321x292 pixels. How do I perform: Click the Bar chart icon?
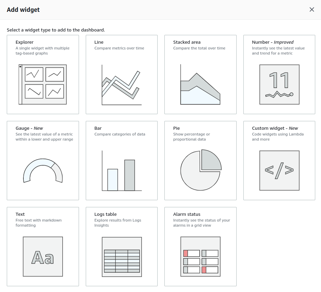pos(121,171)
